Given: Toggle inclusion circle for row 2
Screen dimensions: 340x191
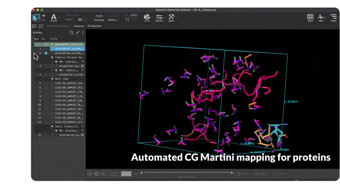Looking at the screenshot, I should (46, 53).
